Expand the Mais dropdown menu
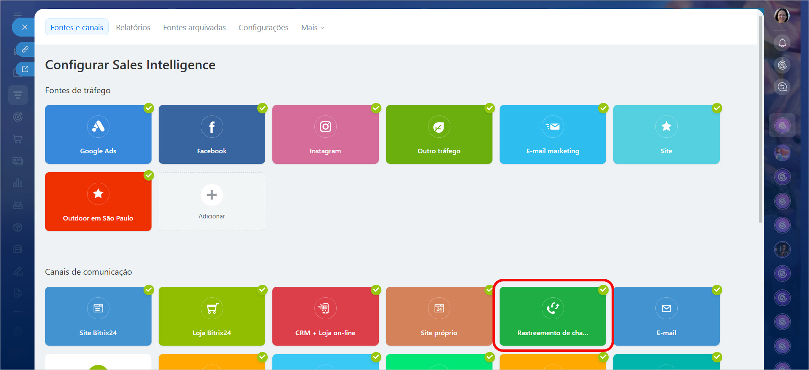Viewport: 809px width, 370px height. 312,28
